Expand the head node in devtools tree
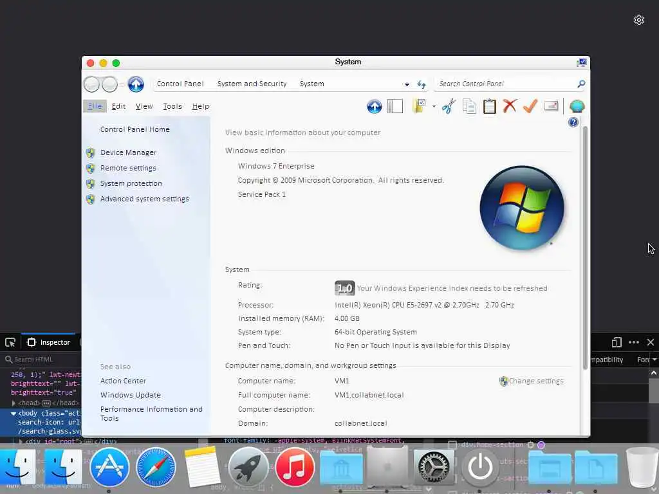This screenshot has height=494, width=659. coord(14,403)
